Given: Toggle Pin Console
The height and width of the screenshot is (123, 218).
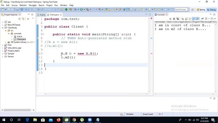Looking at the screenshot, I should (202, 19).
